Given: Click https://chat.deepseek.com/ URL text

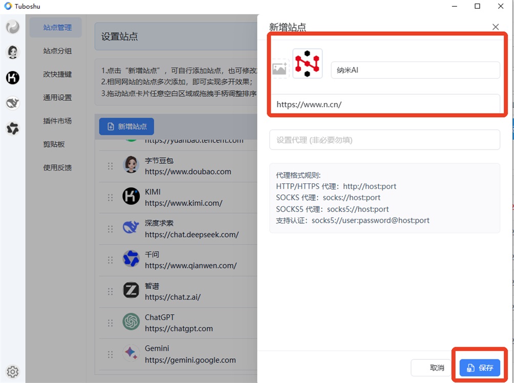Looking at the screenshot, I should [192, 235].
